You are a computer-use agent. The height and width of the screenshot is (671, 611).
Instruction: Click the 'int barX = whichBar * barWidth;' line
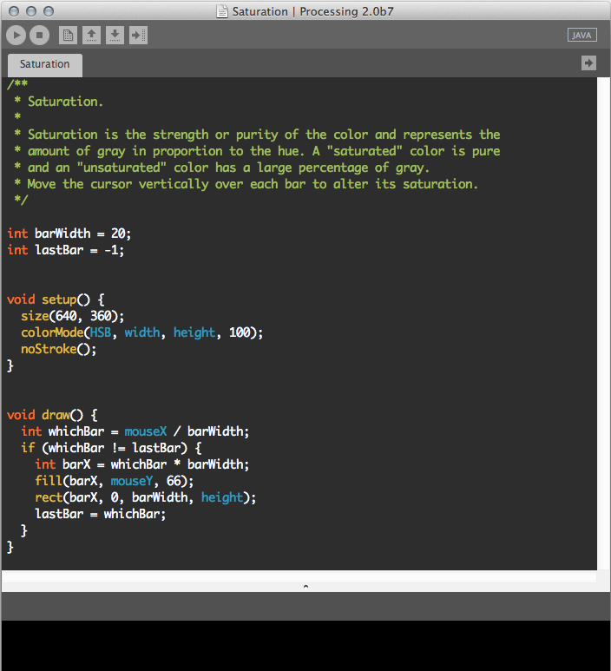click(142, 464)
